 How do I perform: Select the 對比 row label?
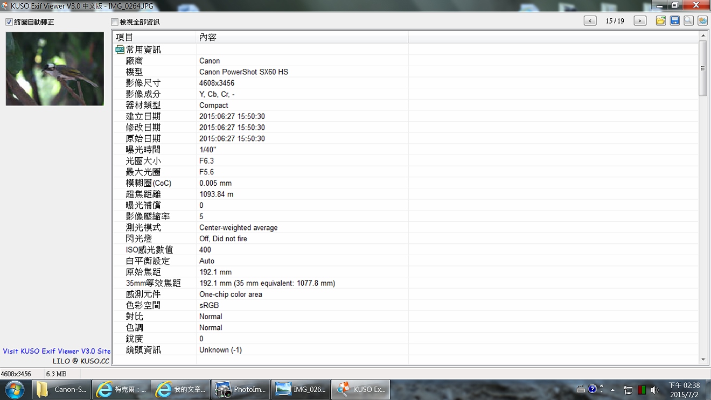135,317
